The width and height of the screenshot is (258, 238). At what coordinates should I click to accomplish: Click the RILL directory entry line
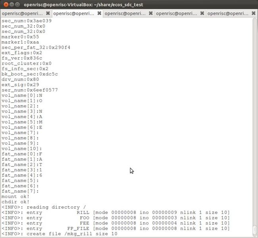(x=116, y=213)
